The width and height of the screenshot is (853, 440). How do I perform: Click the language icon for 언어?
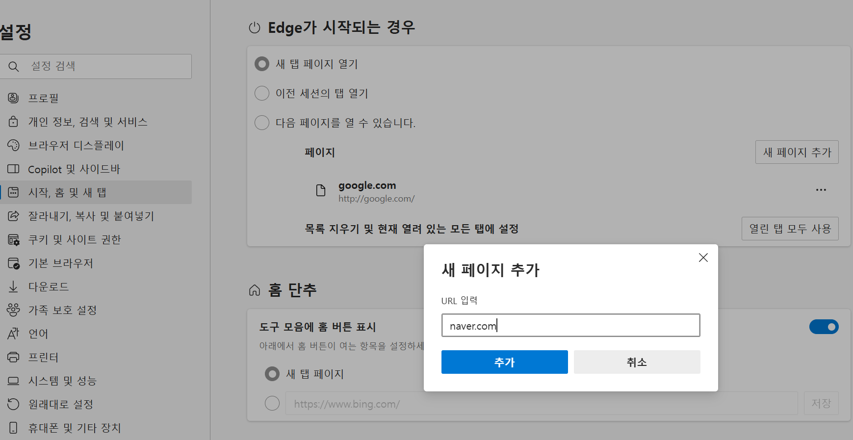coord(13,334)
